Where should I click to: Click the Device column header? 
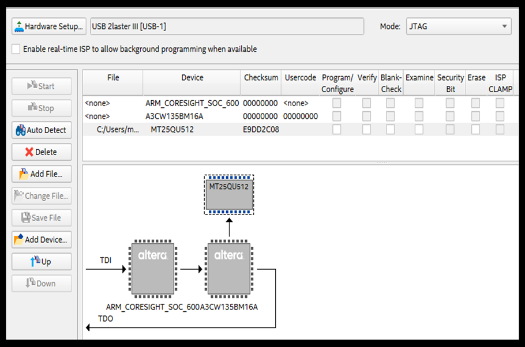(x=192, y=78)
